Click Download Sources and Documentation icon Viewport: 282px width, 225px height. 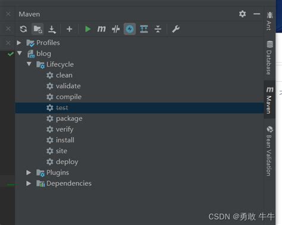tap(52, 29)
